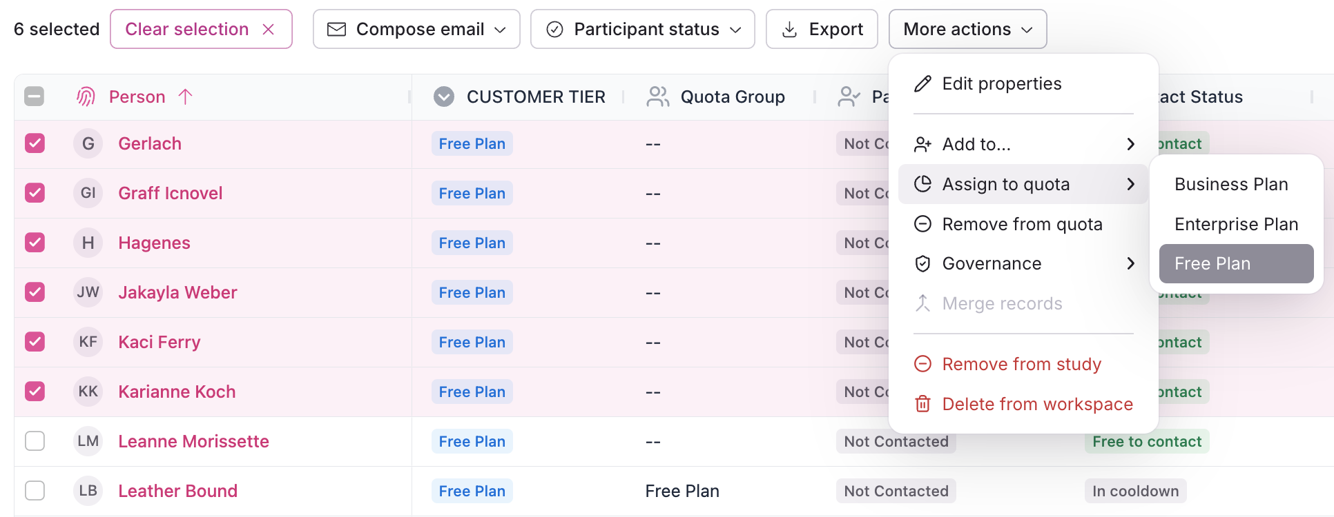
Task: Click the X icon in Clear selection
Action: (269, 29)
